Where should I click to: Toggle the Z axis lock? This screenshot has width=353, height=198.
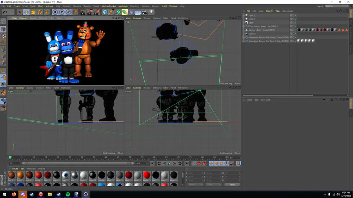coord(68,12)
